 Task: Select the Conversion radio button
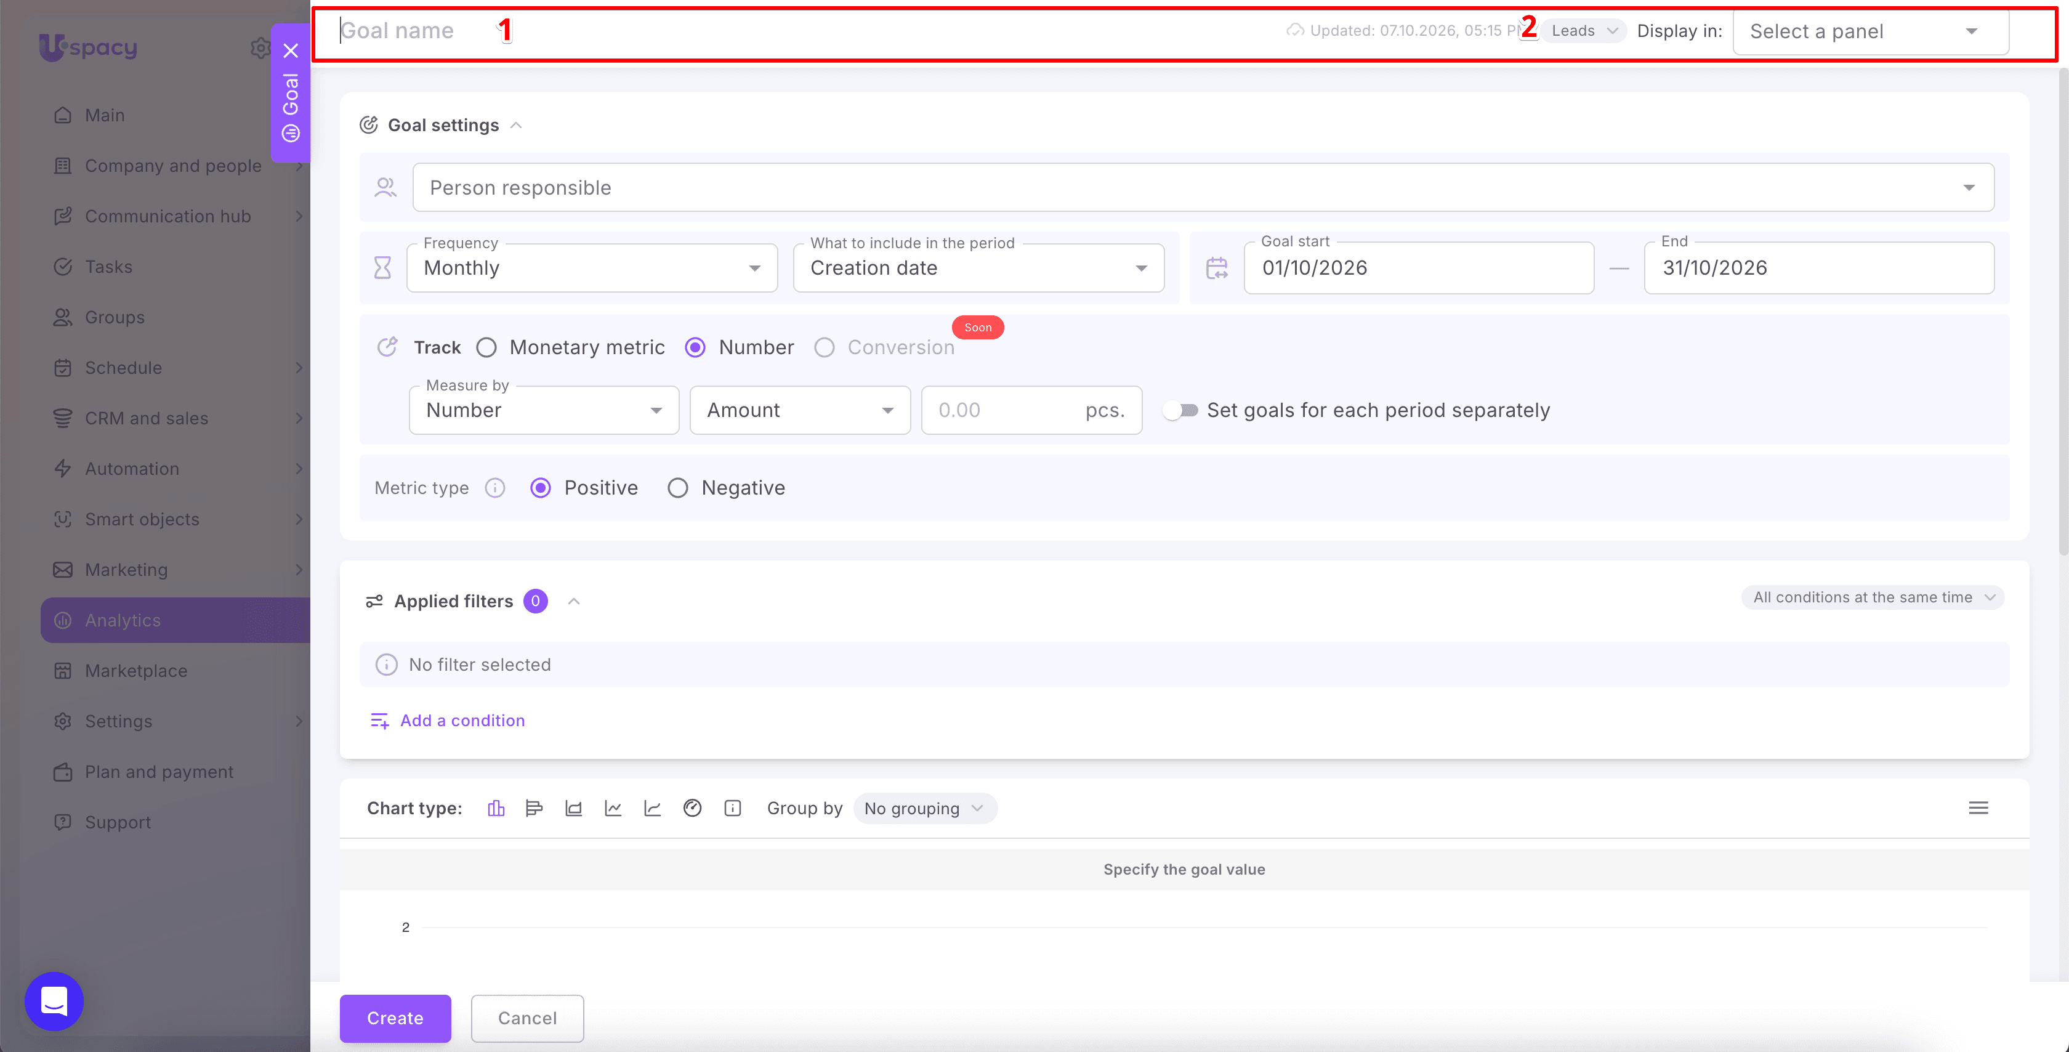[824, 347]
